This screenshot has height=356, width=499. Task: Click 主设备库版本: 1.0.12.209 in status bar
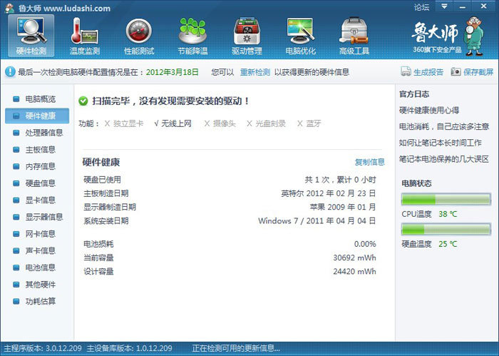(x=130, y=348)
